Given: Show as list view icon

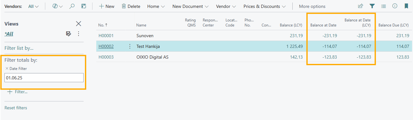Looking at the screenshot, I should click(384, 6).
